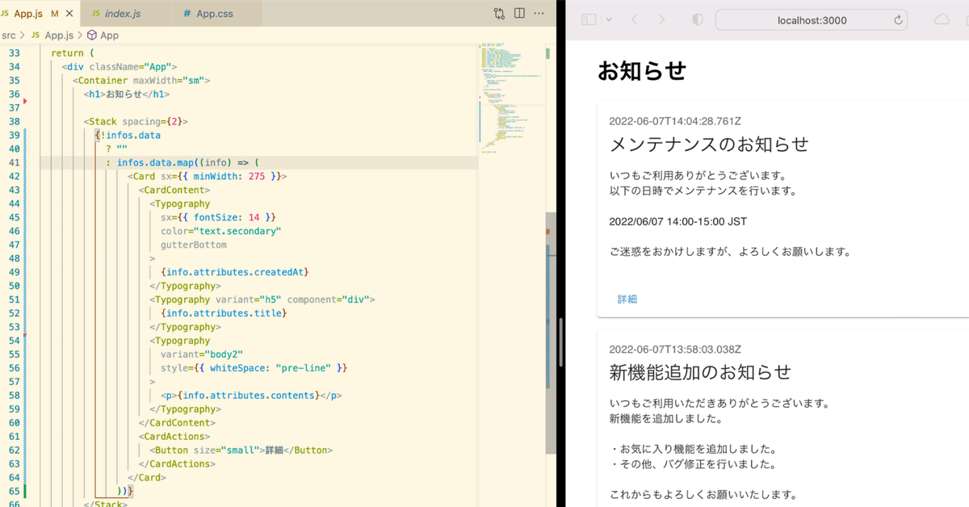The image size is (969, 507).
Task: Click the App symbol breadcrumb
Action: 103,35
